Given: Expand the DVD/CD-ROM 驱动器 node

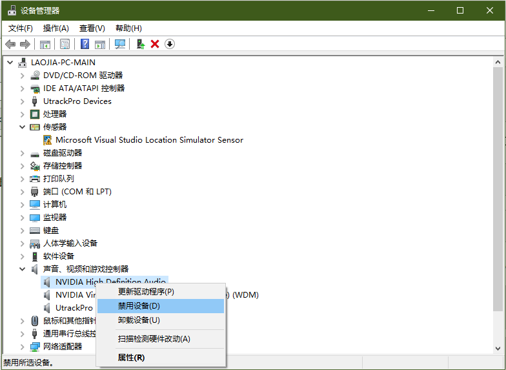Looking at the screenshot, I should (22, 75).
